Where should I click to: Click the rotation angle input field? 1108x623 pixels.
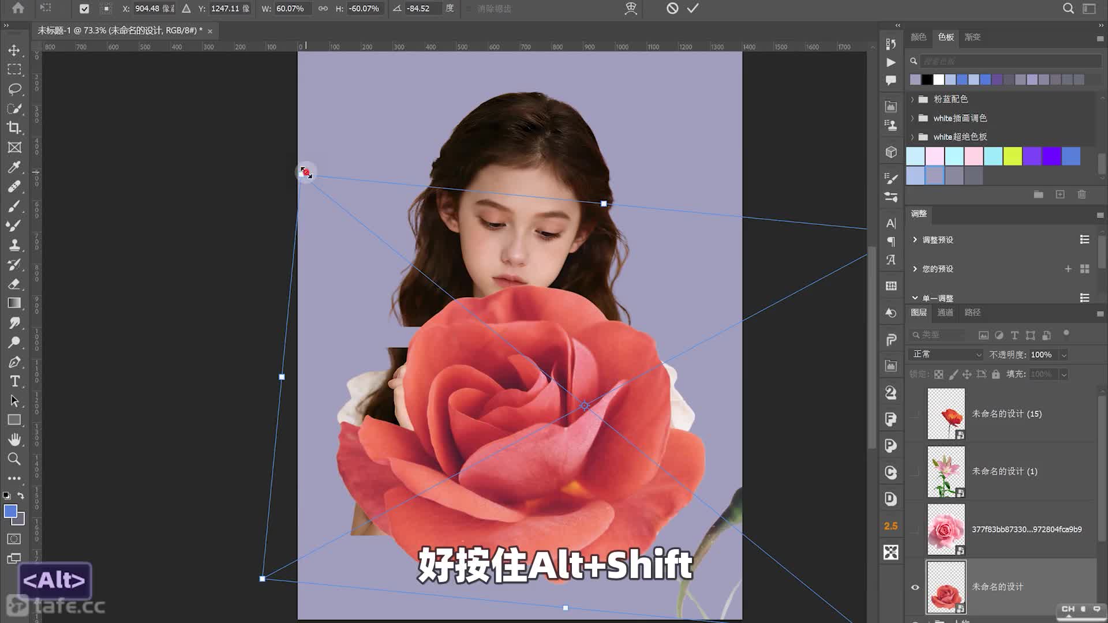[x=423, y=9]
